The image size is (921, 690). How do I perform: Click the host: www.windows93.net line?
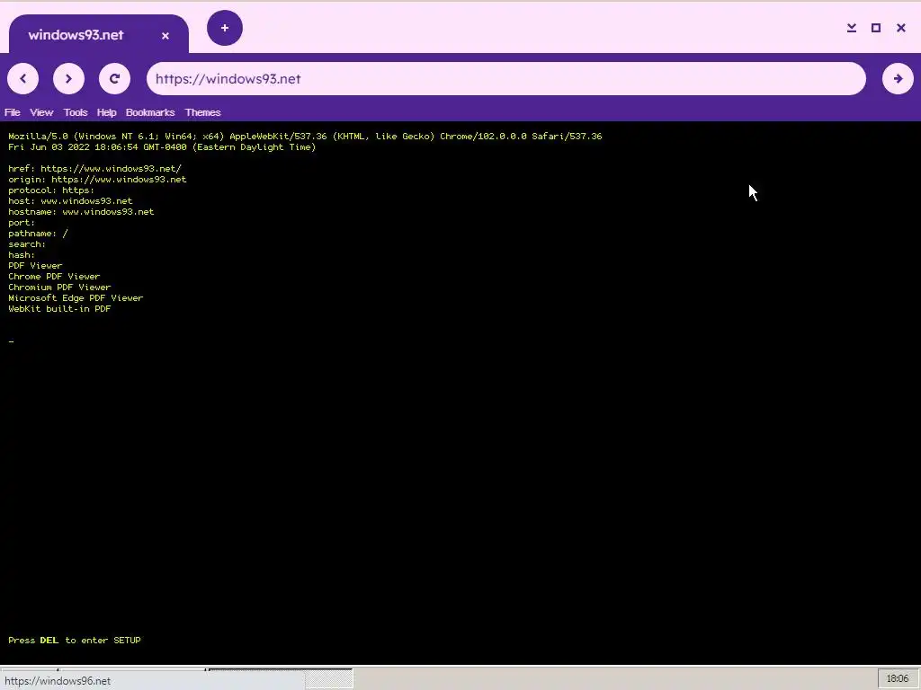[x=70, y=200]
